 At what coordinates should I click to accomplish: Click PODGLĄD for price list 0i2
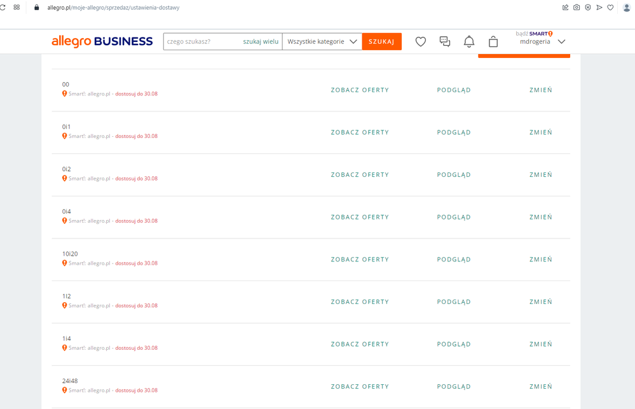coord(454,175)
